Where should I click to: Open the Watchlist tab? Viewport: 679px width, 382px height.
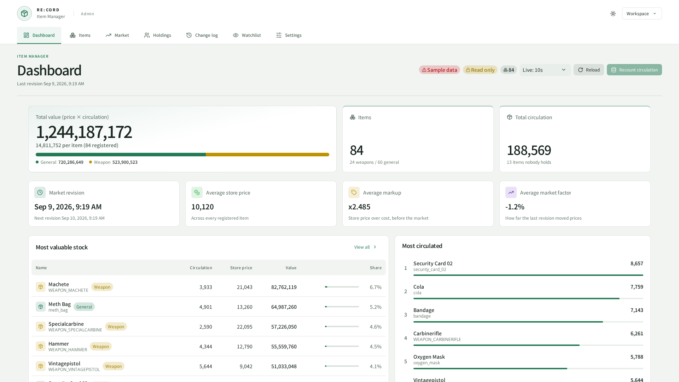click(247, 35)
